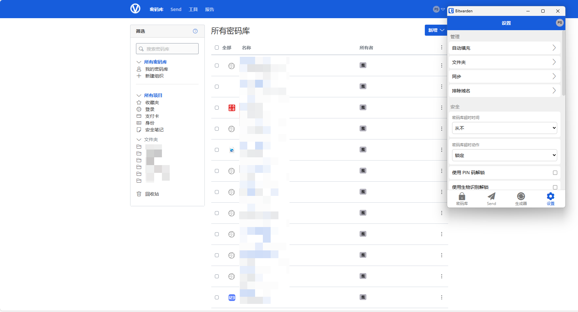Image resolution: width=578 pixels, height=312 pixels.
Task: Open account menu arrow next to PS avatar
Action: pyautogui.click(x=443, y=9)
